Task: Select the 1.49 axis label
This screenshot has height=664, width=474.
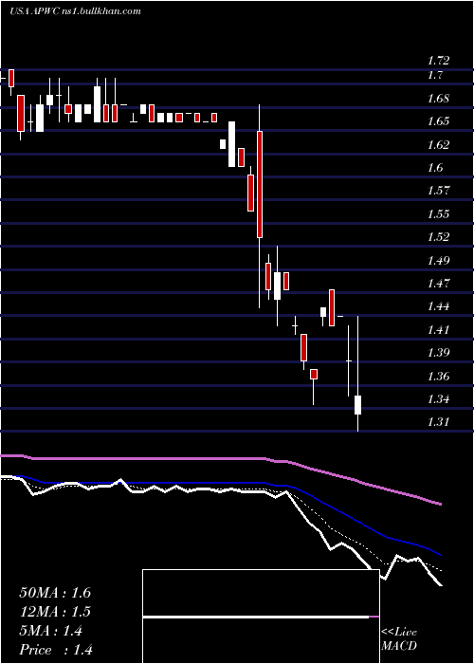Action: (x=438, y=260)
